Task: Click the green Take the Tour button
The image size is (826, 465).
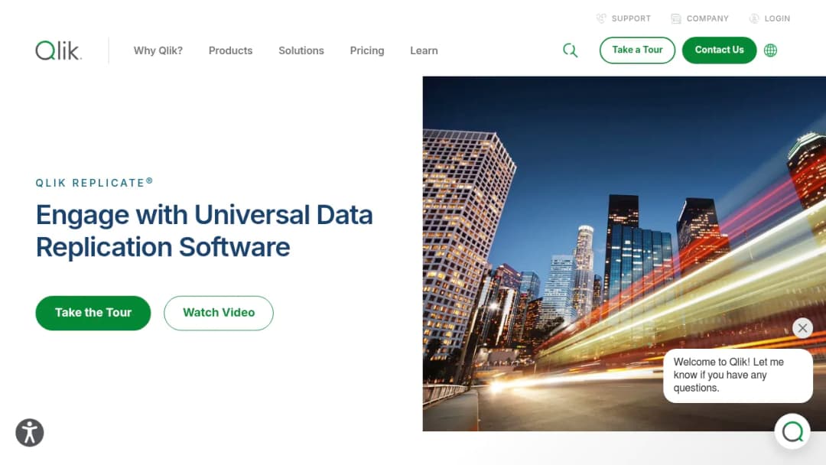Action: point(93,313)
